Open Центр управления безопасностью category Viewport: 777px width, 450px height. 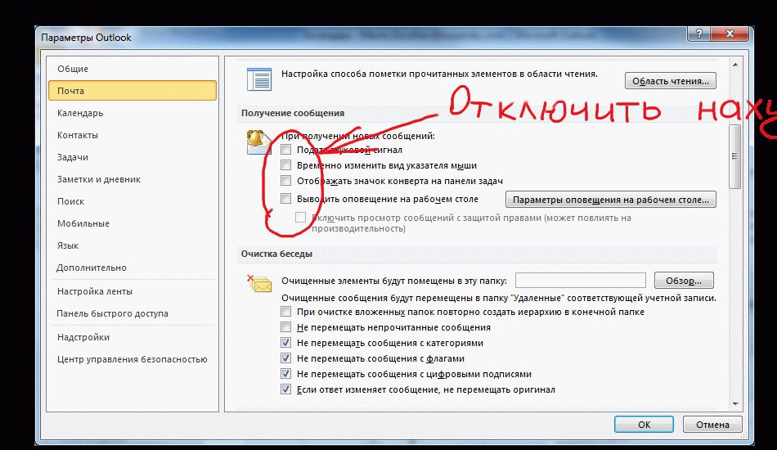tap(132, 359)
